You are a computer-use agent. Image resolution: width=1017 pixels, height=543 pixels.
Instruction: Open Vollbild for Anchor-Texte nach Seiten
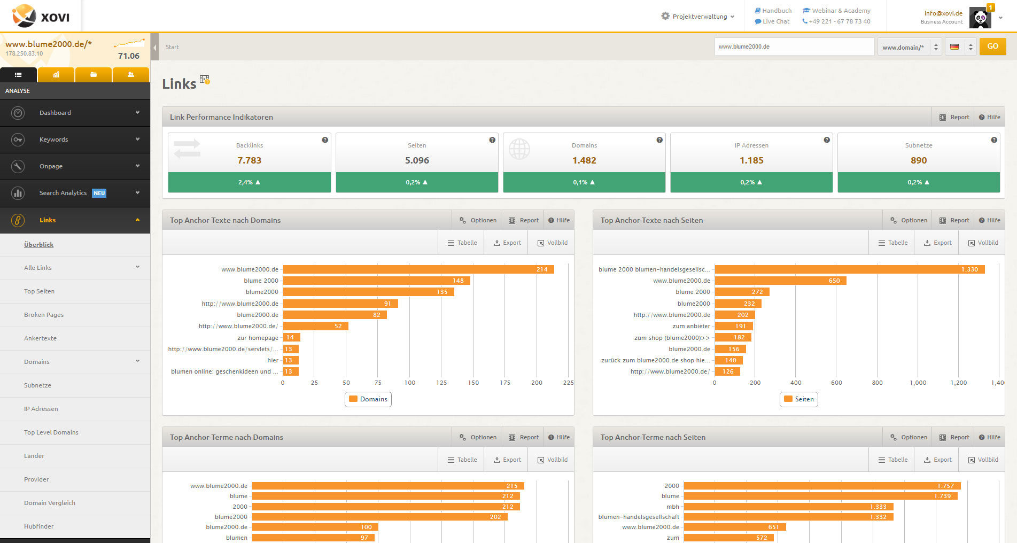coord(982,243)
